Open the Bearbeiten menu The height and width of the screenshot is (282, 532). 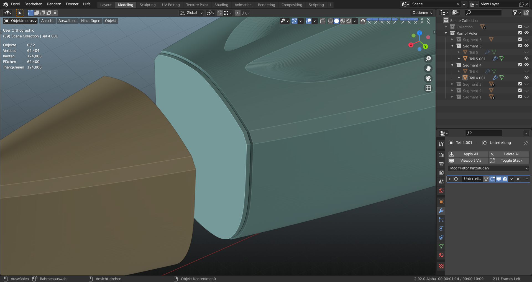point(33,4)
